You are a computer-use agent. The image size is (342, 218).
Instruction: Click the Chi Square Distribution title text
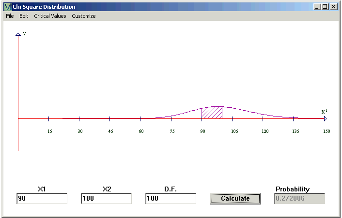(44, 7)
